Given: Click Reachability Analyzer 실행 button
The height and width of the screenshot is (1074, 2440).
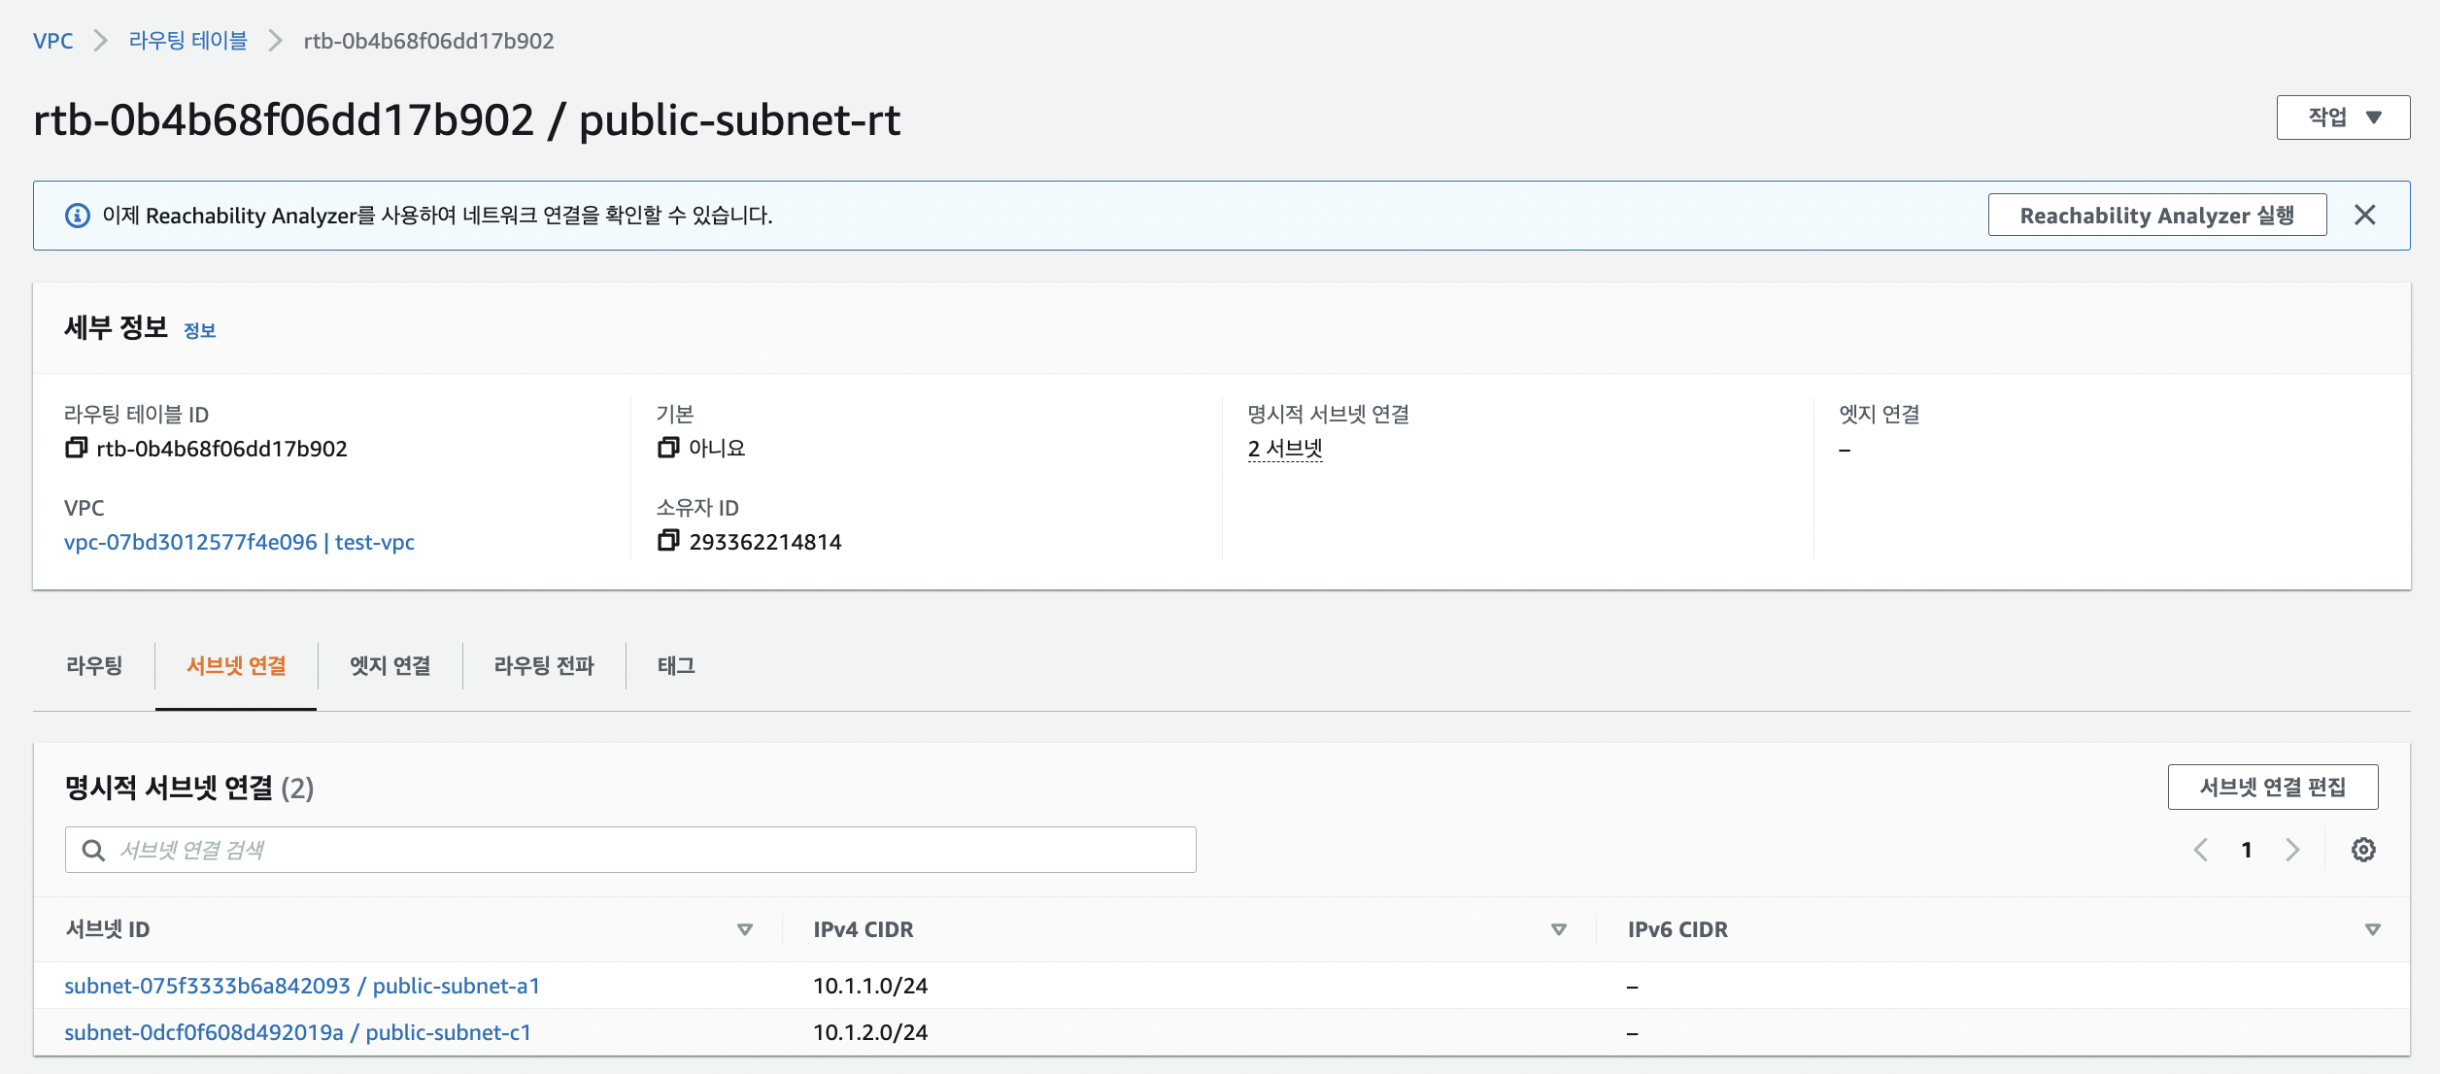Looking at the screenshot, I should coord(2156,216).
